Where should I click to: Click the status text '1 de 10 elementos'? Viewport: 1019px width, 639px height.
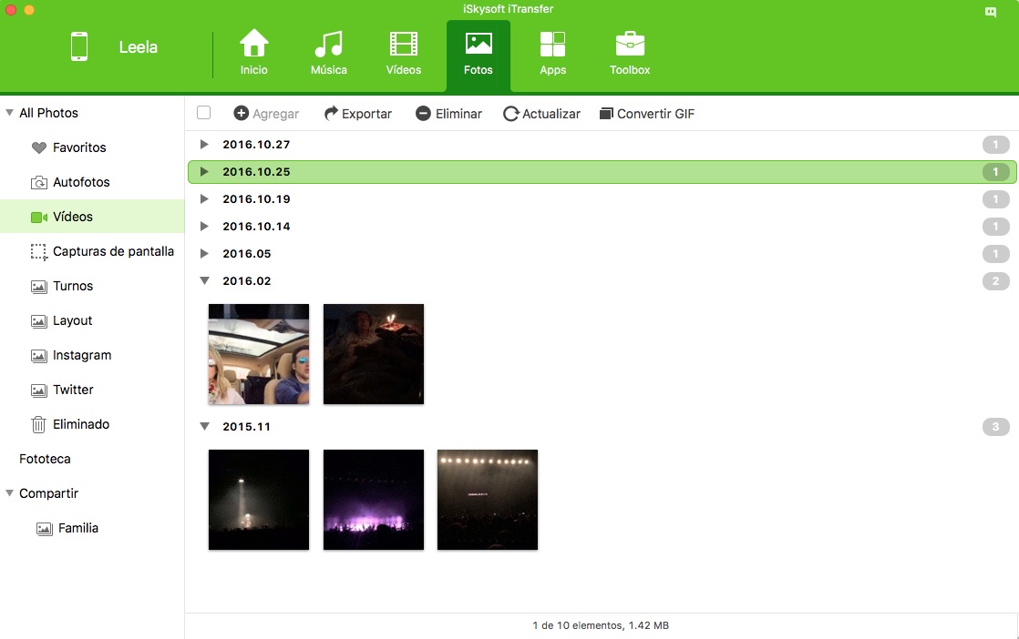[577, 625]
